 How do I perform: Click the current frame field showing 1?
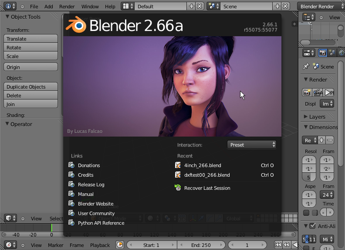[x=247, y=245]
